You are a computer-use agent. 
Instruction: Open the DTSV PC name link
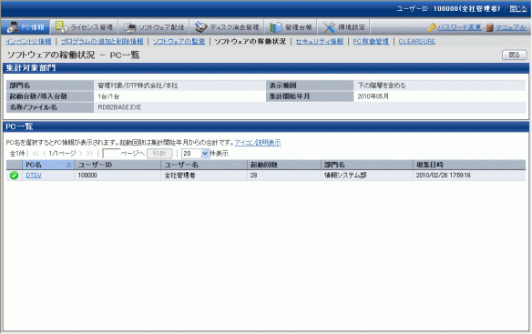pyautogui.click(x=34, y=176)
